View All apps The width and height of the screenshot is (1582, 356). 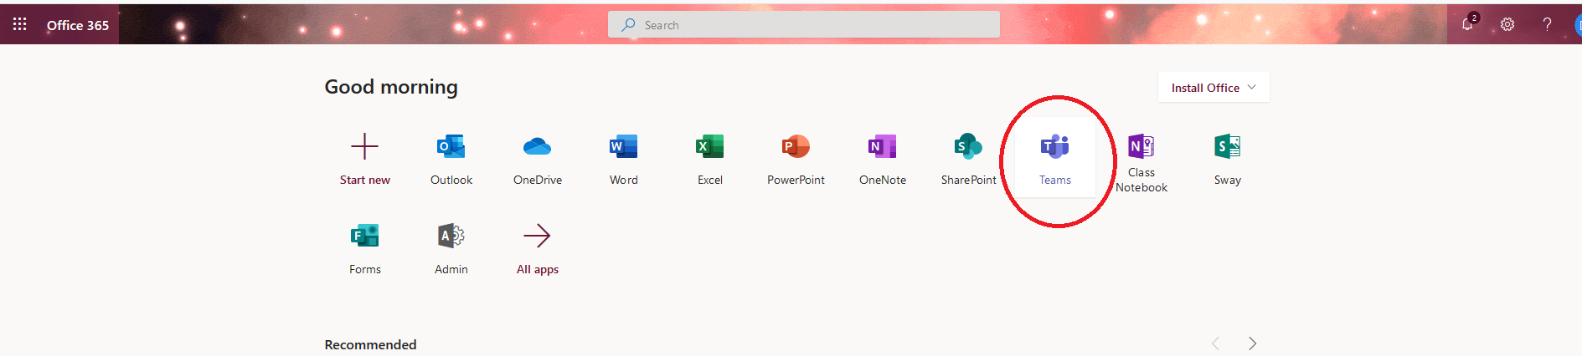[537, 248]
